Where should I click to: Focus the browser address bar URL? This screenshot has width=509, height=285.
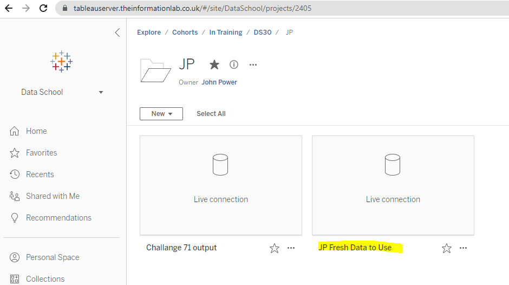pyautogui.click(x=192, y=8)
